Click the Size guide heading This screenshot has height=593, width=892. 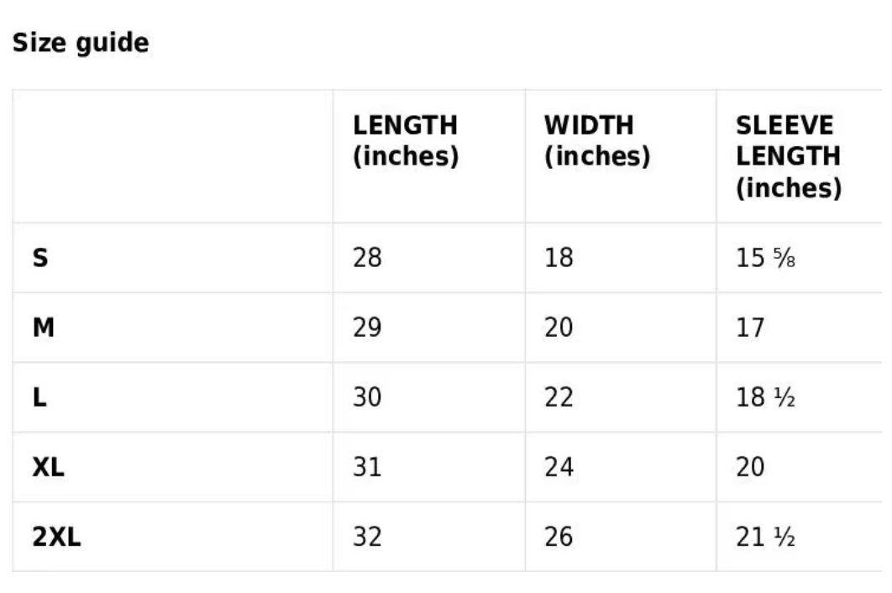click(x=81, y=43)
